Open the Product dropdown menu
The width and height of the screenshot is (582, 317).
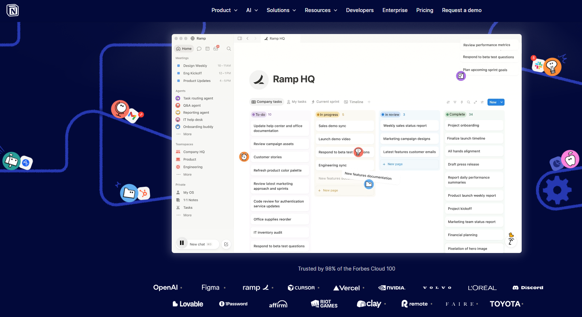click(x=224, y=10)
